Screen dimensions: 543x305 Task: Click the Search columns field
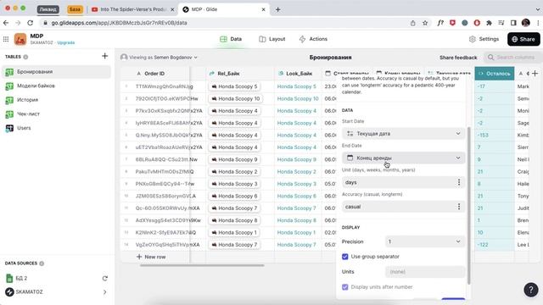[512, 58]
